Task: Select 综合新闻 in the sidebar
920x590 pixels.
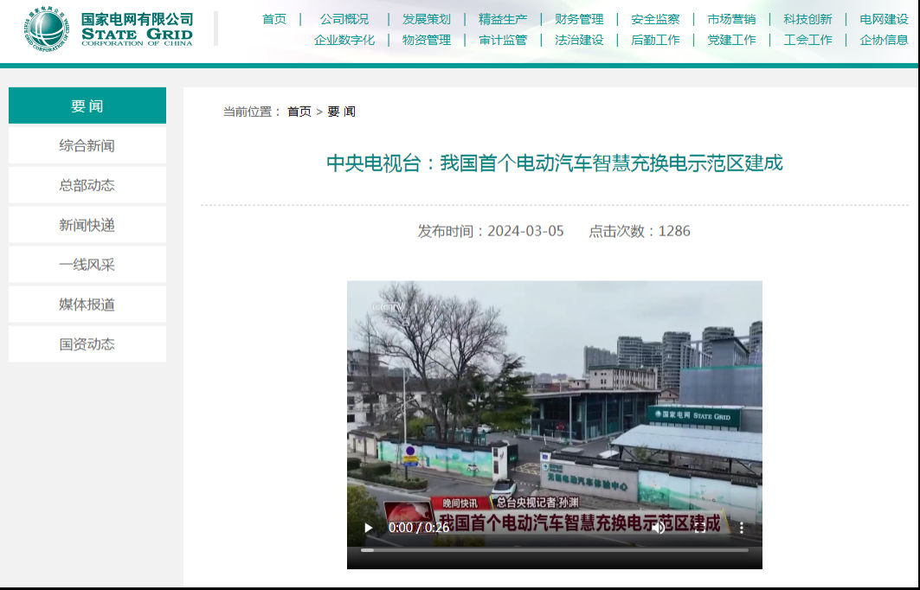Action: coord(87,145)
